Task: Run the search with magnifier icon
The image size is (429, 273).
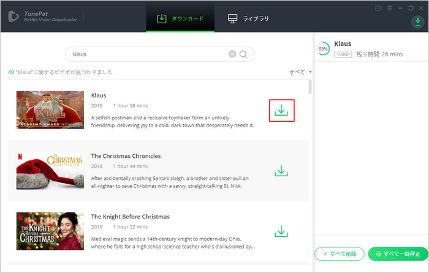Action: click(x=243, y=54)
